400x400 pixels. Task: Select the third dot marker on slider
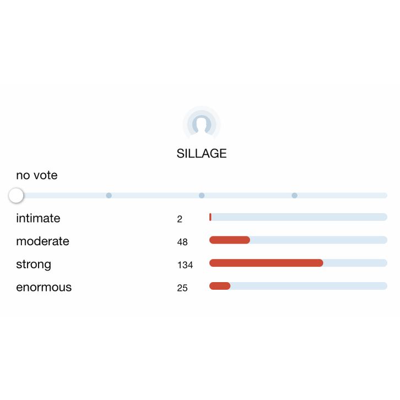(x=295, y=196)
